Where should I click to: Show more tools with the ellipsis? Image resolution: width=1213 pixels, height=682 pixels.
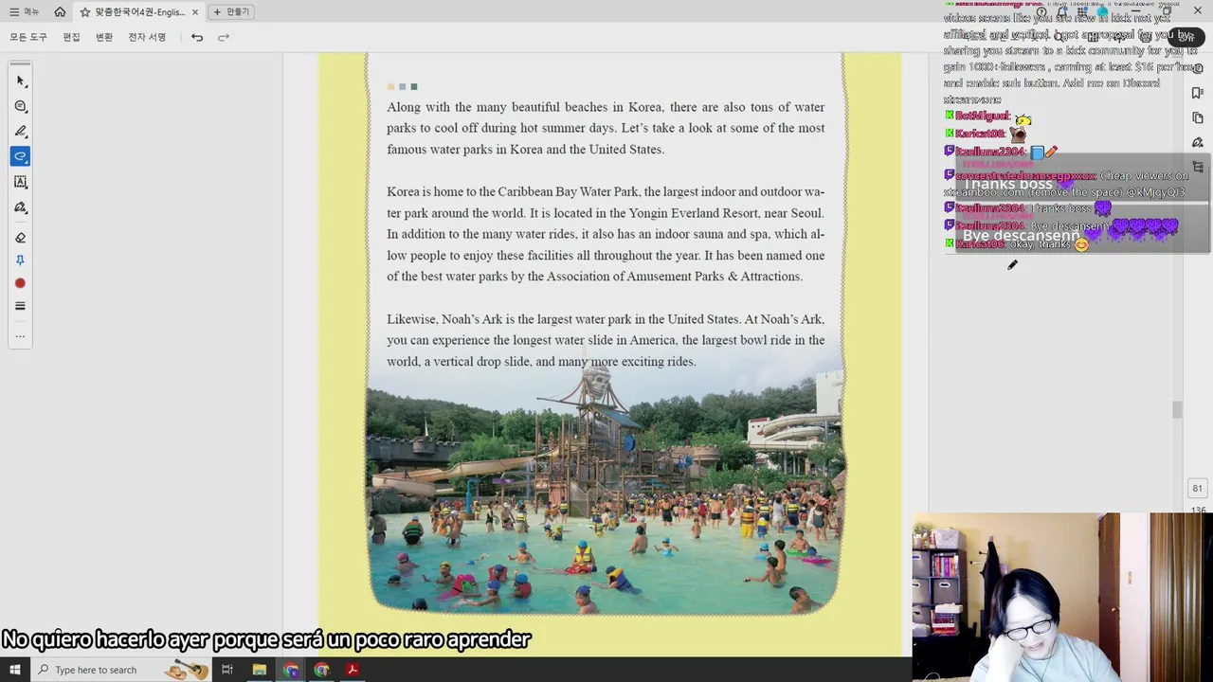(x=20, y=336)
